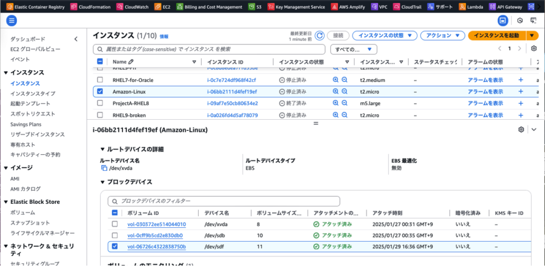This screenshot has width=545, height=266.
Task: Open instance ID i-06bb2111d4fef19ef link
Action: 232,92
